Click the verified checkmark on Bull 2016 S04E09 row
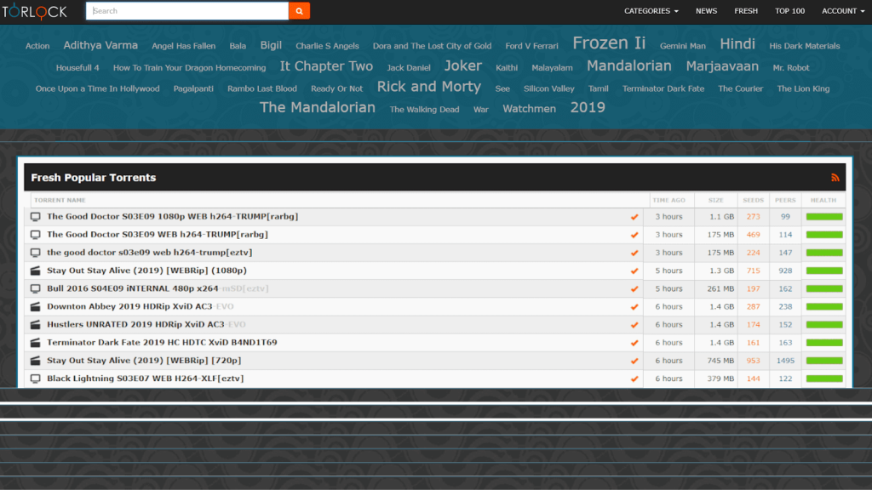Image resolution: width=872 pixels, height=490 pixels. tap(634, 289)
